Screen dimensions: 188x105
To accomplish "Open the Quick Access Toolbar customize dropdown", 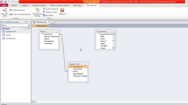I will (x=18, y=2).
